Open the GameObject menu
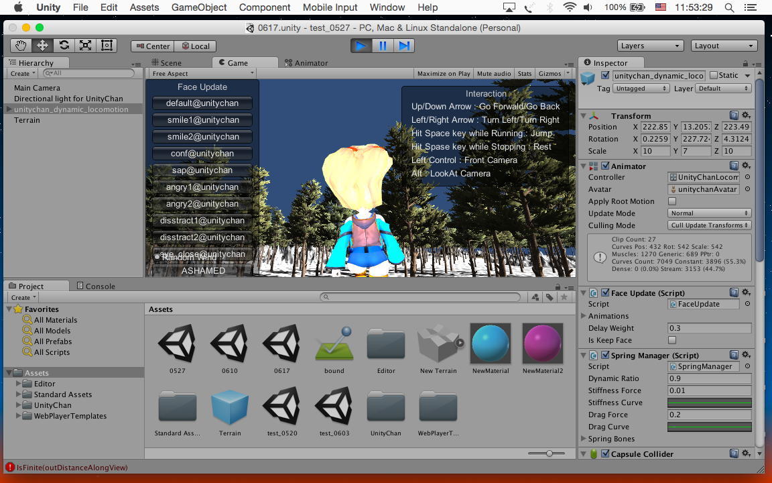 pos(199,7)
